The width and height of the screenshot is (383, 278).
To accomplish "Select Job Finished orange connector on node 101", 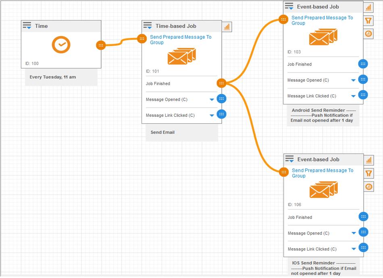I will point(222,83).
